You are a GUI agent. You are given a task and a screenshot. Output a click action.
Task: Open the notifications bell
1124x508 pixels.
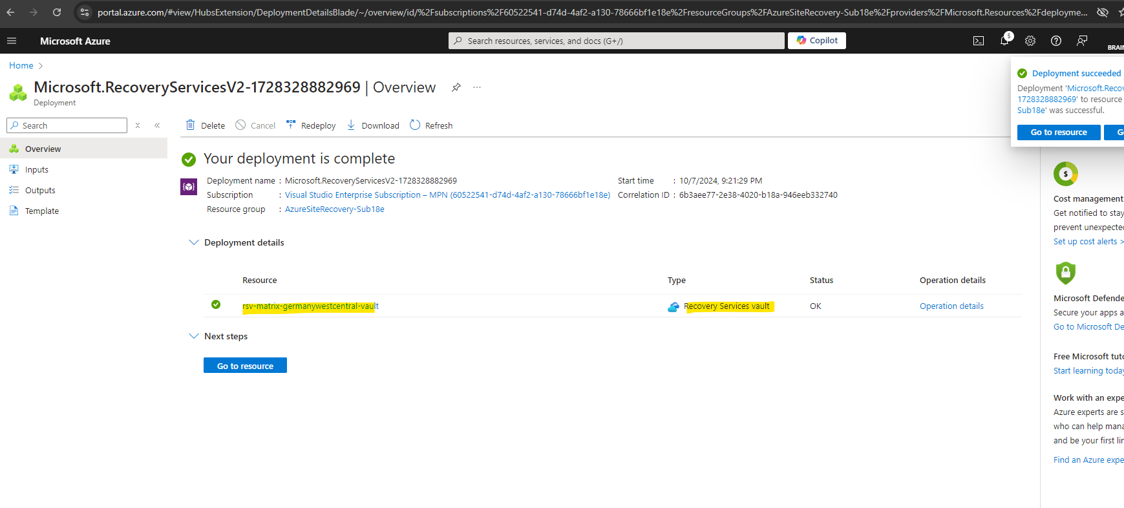point(1004,41)
